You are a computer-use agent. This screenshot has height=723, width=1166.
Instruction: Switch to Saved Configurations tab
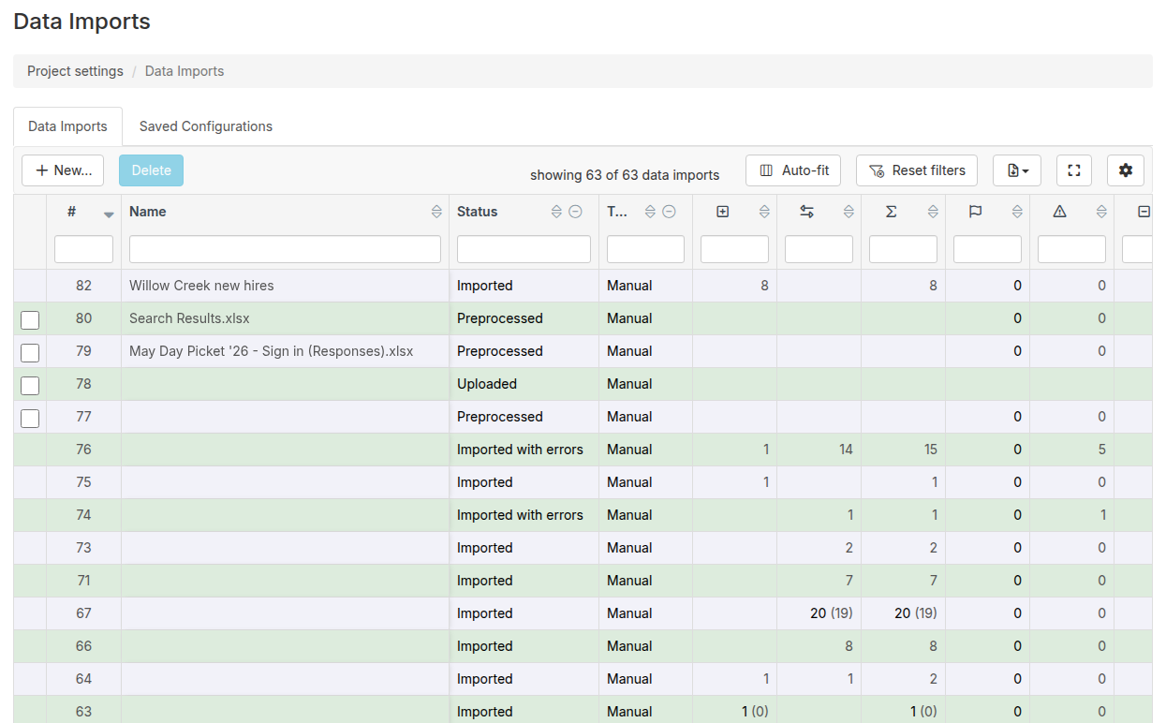[206, 126]
